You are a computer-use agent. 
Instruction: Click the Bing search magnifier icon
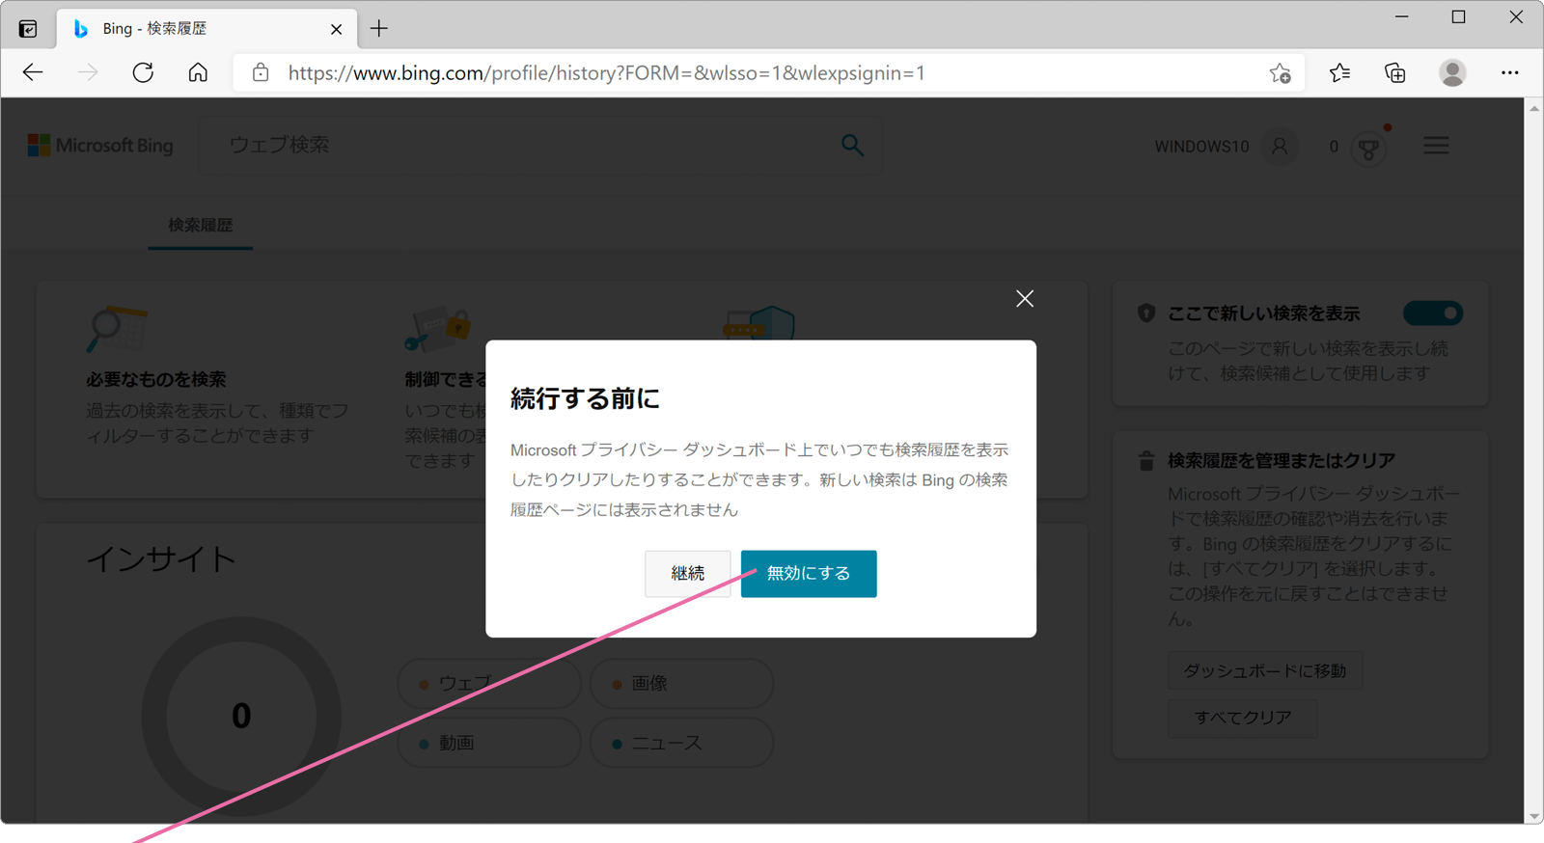coord(852,146)
